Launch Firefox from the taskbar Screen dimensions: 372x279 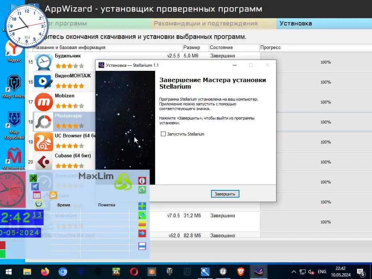45,272
